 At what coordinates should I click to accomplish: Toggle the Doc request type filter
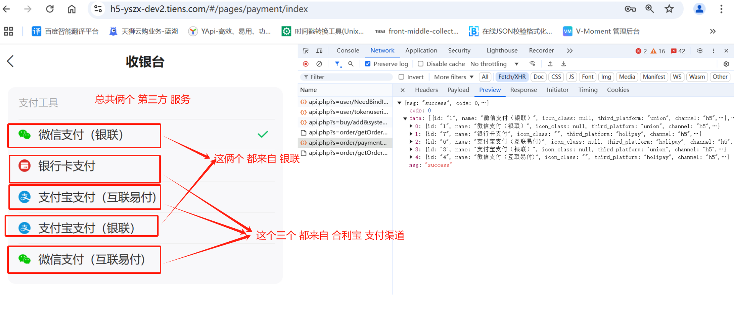click(539, 77)
